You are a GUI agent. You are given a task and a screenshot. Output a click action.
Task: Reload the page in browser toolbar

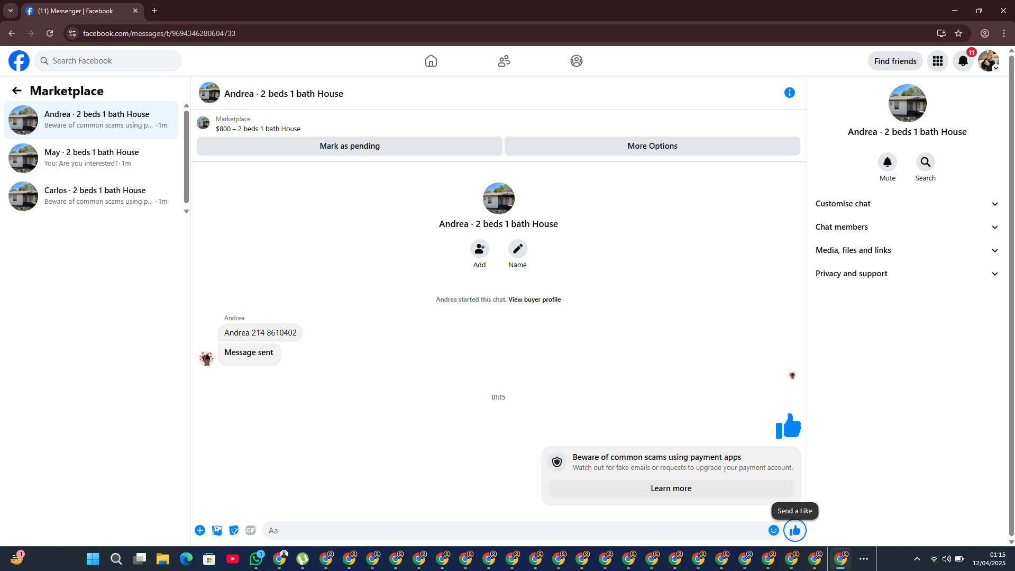50,33
